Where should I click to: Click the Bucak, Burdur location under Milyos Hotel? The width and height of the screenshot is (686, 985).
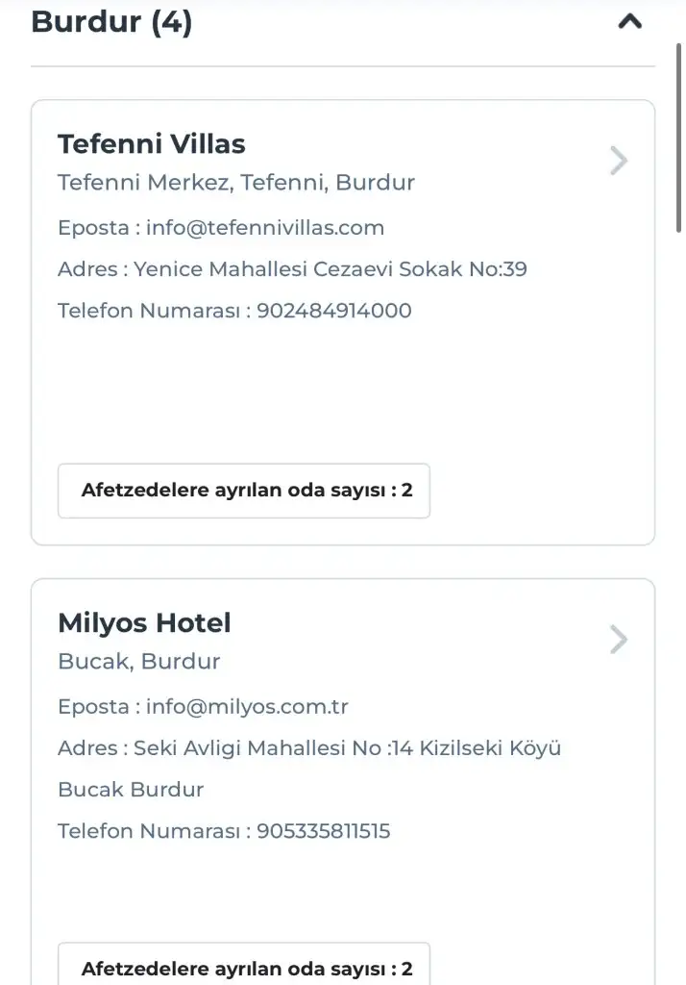[139, 662]
